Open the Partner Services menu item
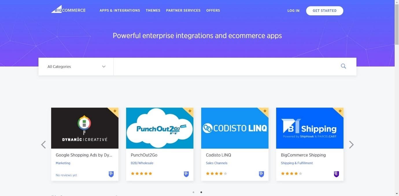 coord(183,10)
